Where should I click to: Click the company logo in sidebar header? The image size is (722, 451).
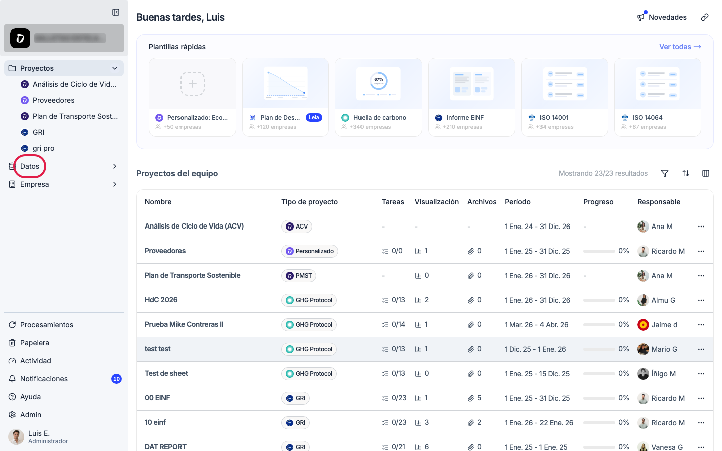pyautogui.click(x=20, y=38)
